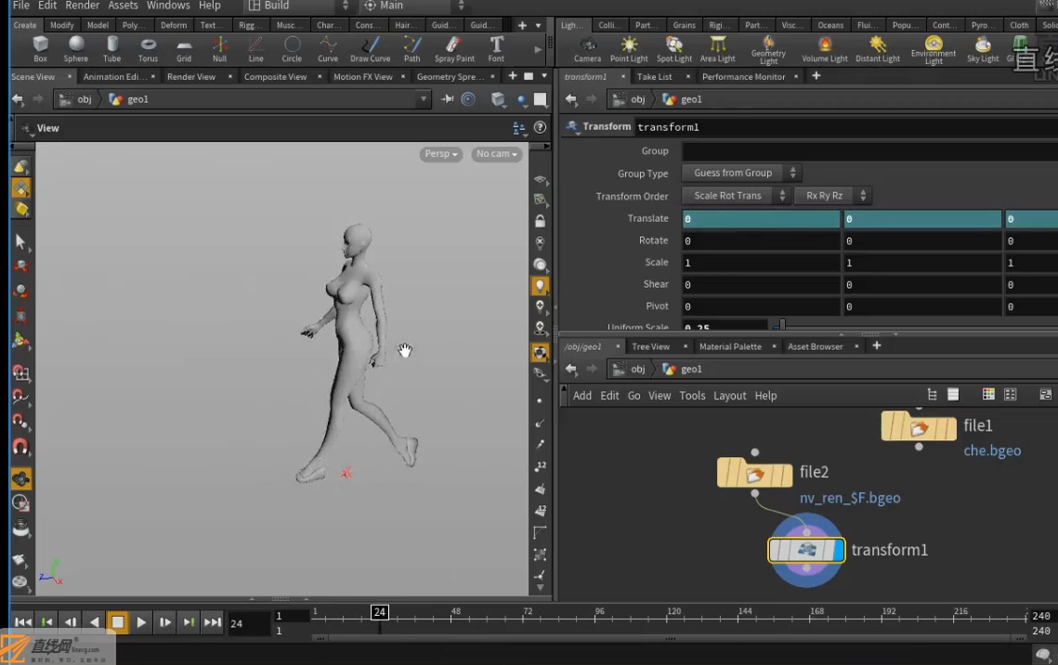Open the network editor Layout menu
Image resolution: width=1058 pixels, height=665 pixels.
coord(729,396)
